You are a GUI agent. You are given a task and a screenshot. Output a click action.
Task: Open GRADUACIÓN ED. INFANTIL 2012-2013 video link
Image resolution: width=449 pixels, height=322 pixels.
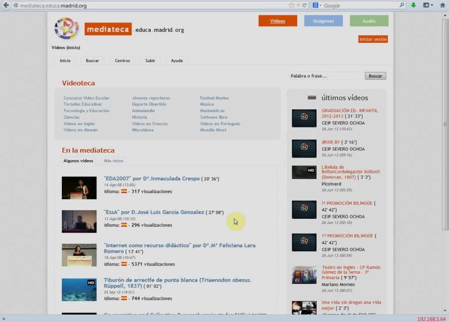pyautogui.click(x=349, y=113)
